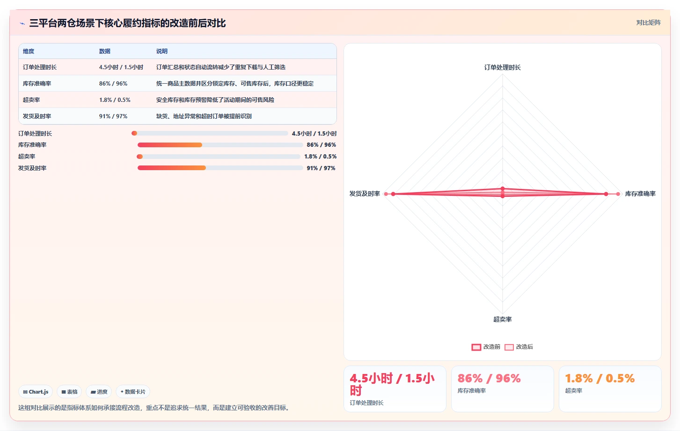Image resolution: width=680 pixels, height=431 pixels.
Task: Click the 改造前 legend color box
Action: coord(476,347)
